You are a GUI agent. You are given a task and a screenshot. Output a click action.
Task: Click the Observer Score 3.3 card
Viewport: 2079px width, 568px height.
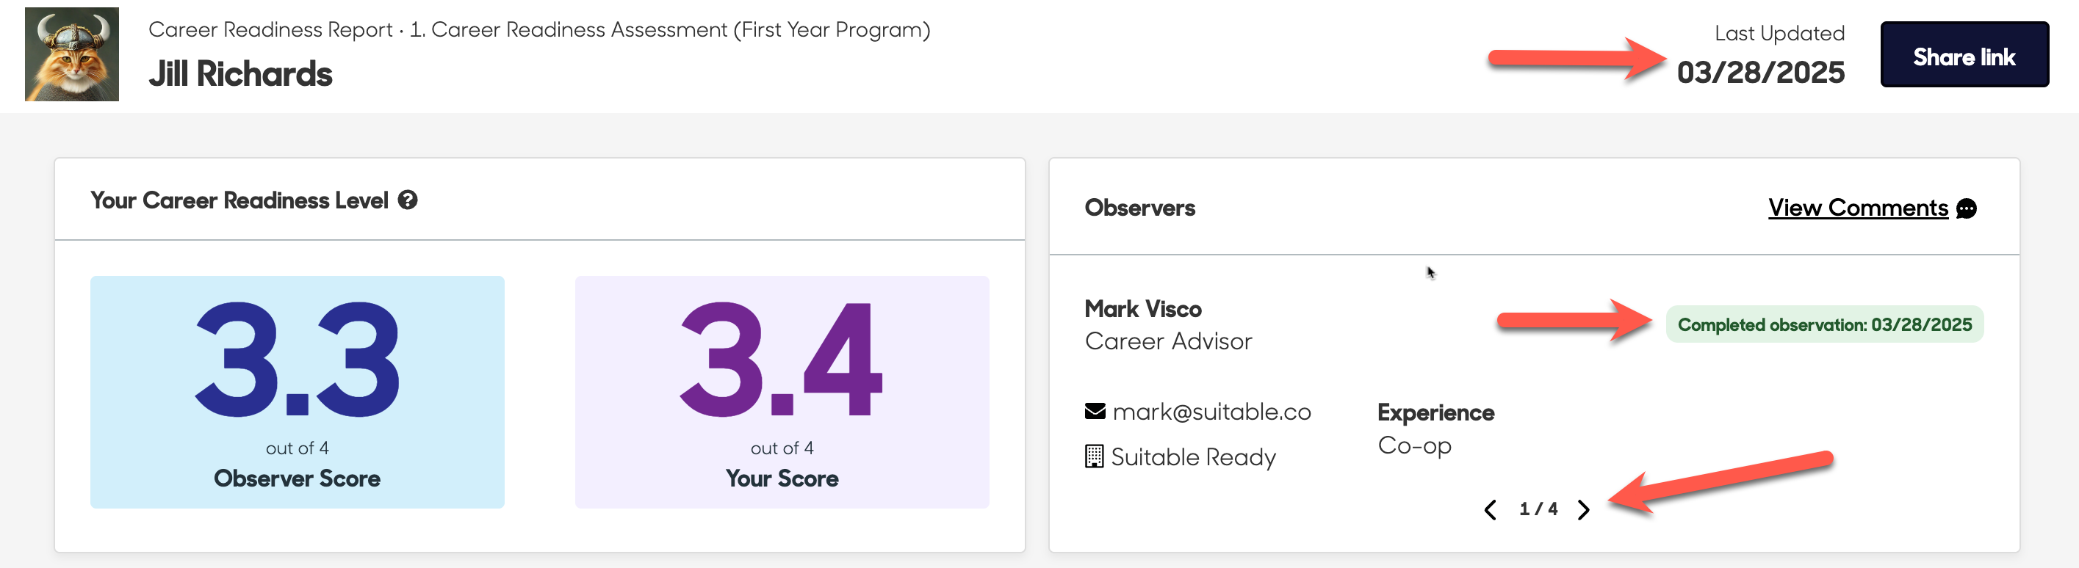[297, 392]
